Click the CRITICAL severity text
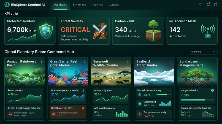Screen dimensions: 222x124 [75, 30]
